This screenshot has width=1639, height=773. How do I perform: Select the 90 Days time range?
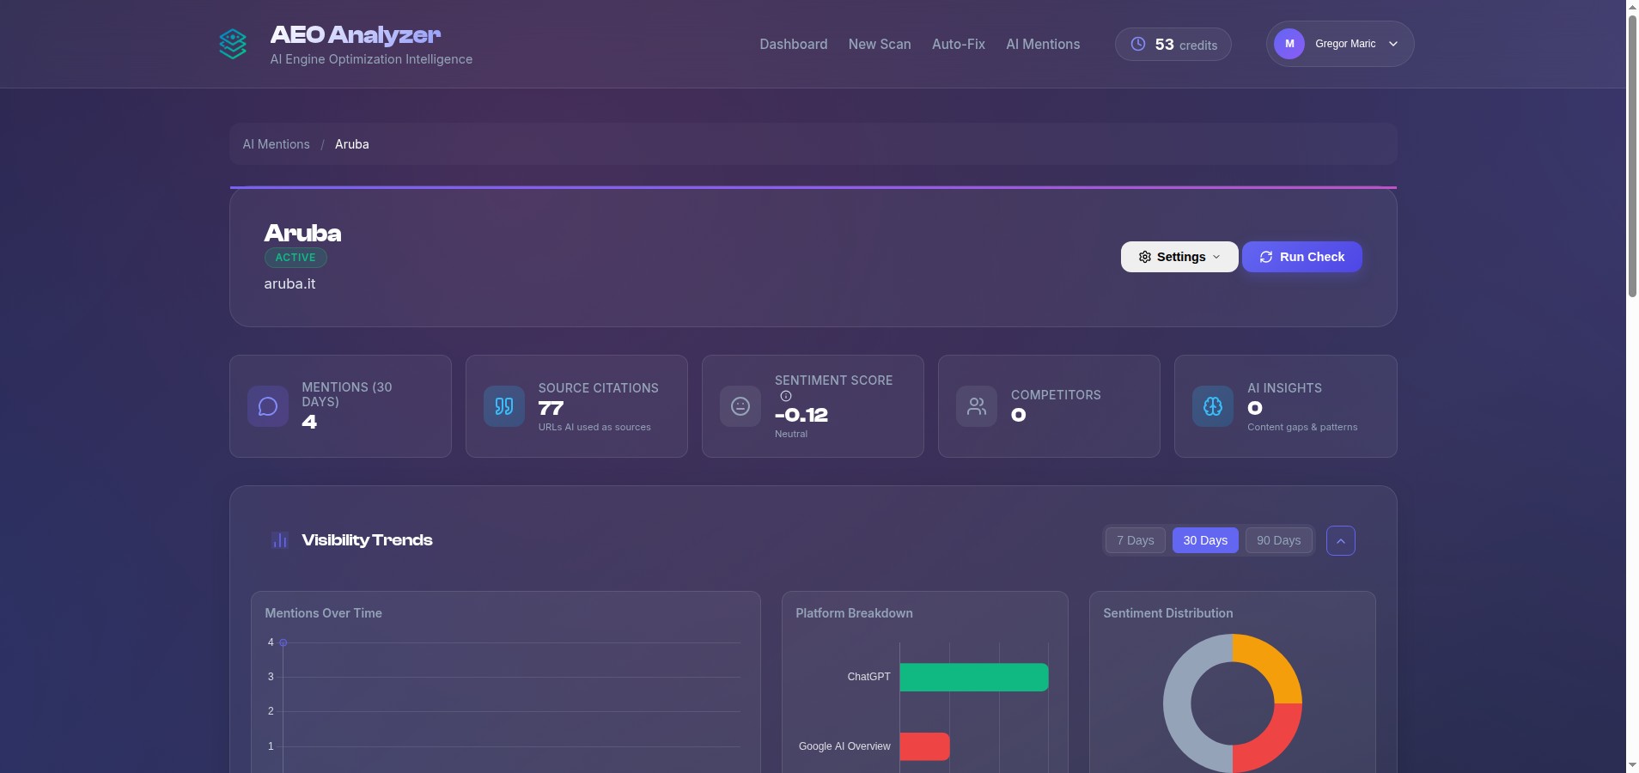click(x=1277, y=540)
